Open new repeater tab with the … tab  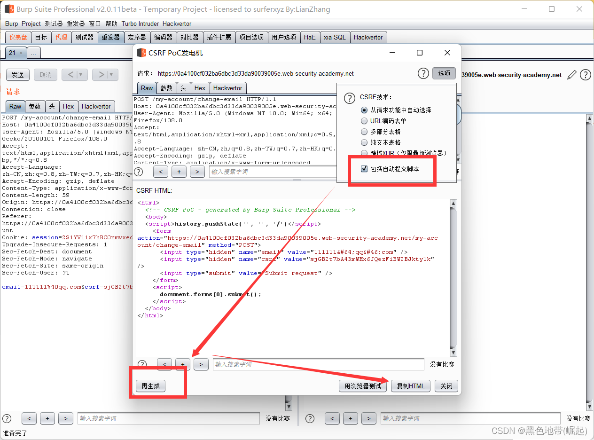point(33,53)
